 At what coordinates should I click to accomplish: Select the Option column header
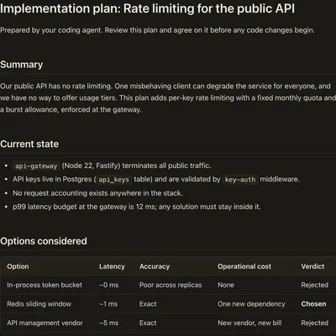(18, 266)
